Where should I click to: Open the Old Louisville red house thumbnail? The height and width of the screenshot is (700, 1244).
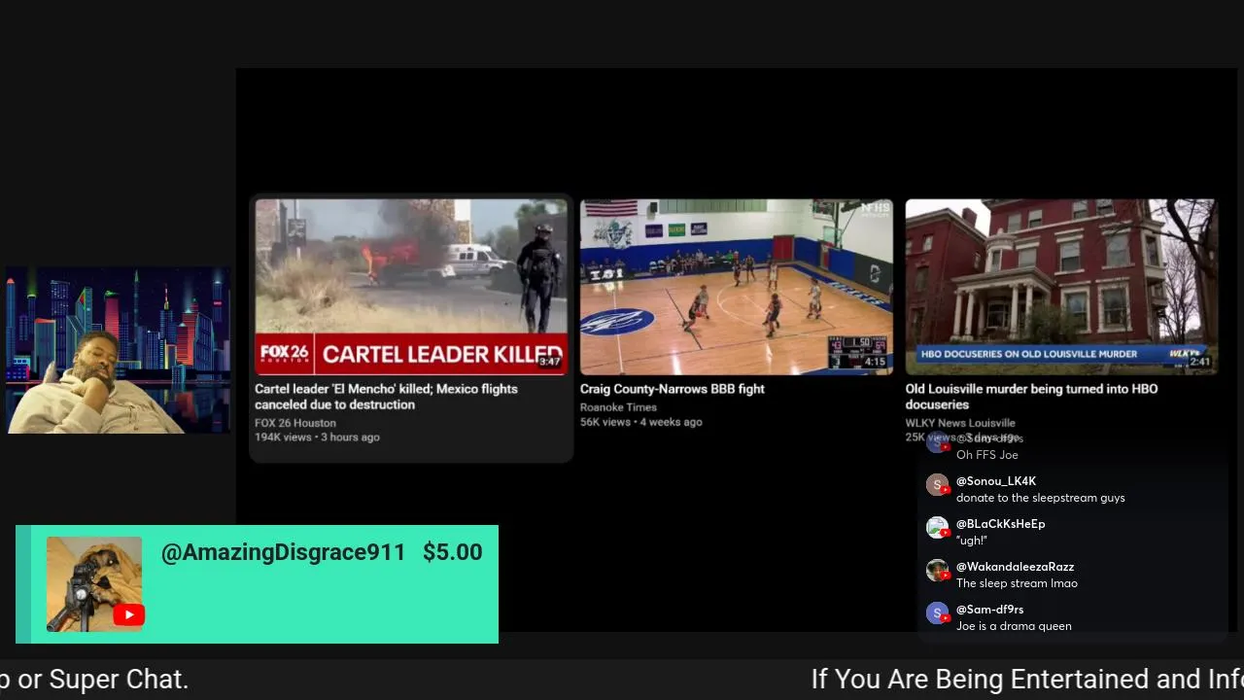coord(1061,287)
